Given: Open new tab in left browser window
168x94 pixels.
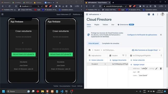Looking at the screenshot, I should click(57, 3).
